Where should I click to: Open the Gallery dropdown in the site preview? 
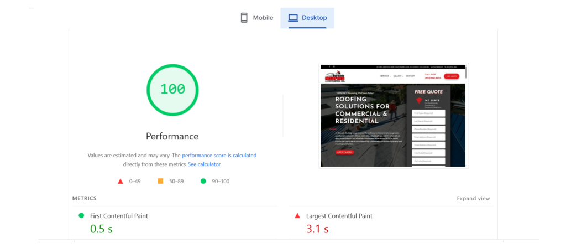[398, 76]
